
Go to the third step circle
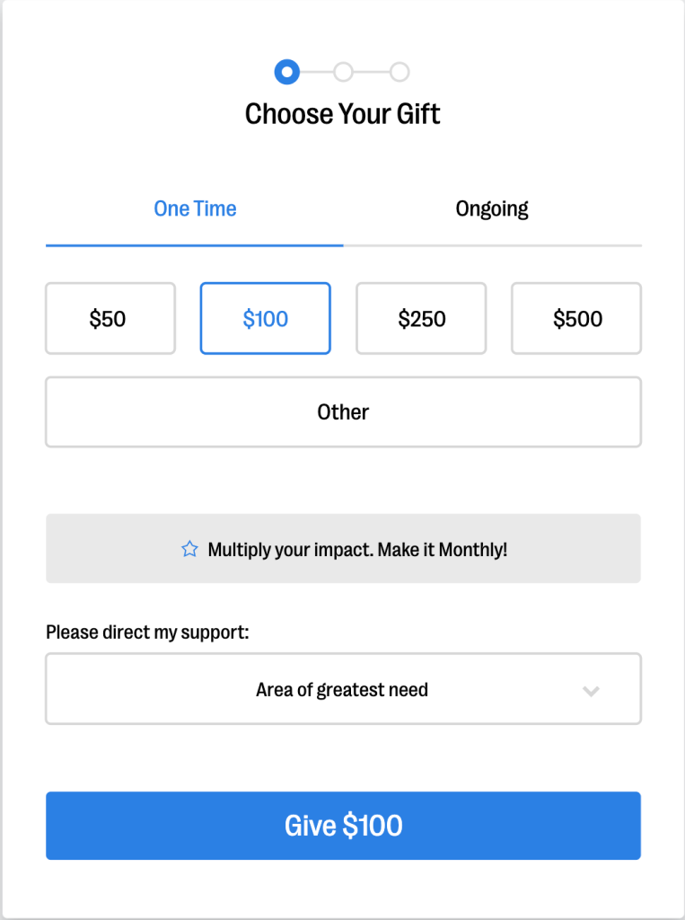(x=400, y=72)
